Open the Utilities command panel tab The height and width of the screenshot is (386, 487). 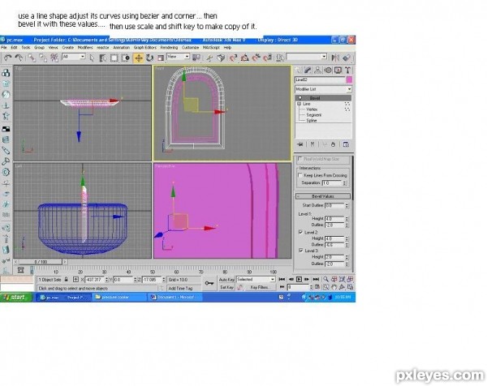(348, 70)
